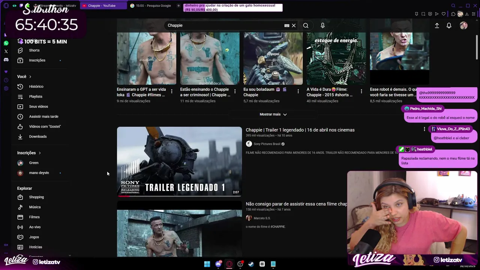Open the ad blocker shield icon
Image resolution: width=480 pixels, height=270 pixels.
(x=430, y=14)
